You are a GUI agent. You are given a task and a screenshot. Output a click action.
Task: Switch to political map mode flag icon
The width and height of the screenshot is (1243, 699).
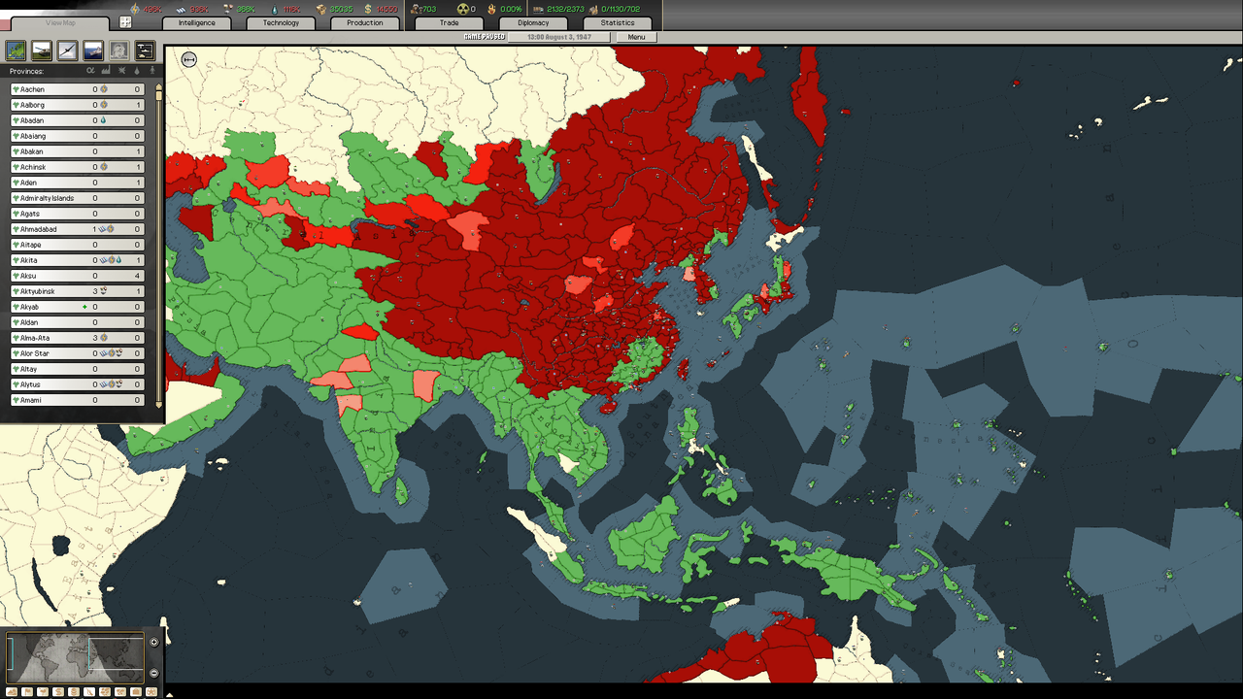[27, 691]
